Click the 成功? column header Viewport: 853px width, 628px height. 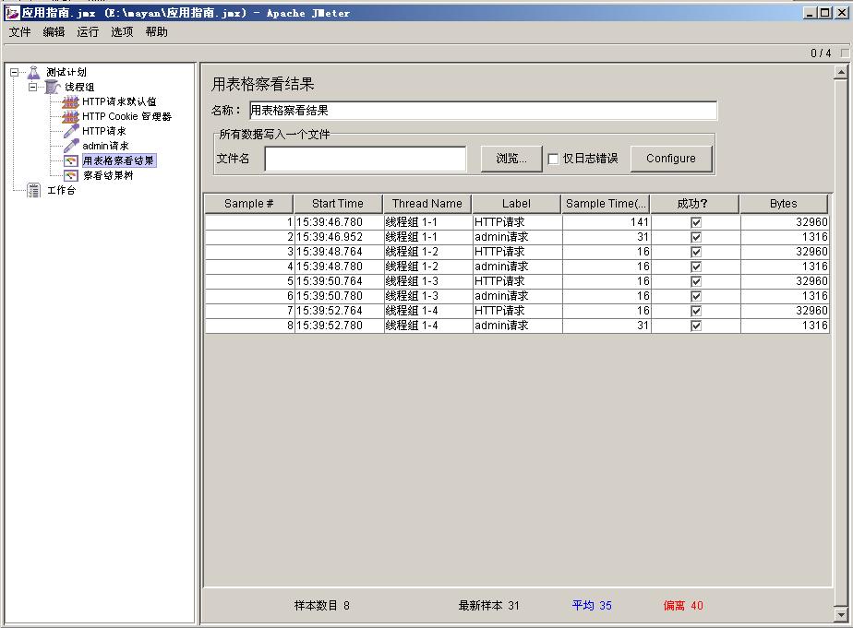point(695,204)
